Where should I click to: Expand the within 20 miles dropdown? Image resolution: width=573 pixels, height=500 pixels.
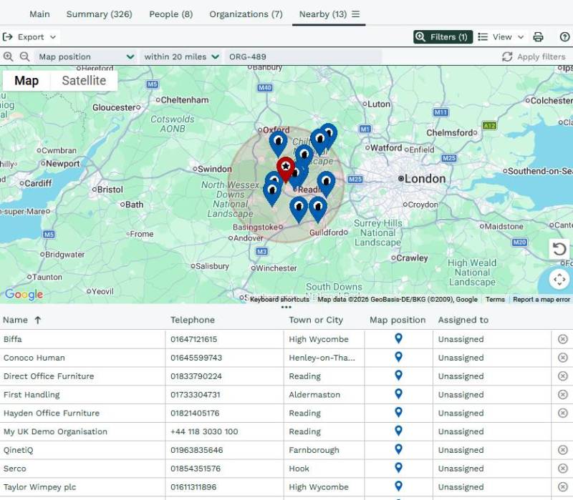tap(181, 57)
